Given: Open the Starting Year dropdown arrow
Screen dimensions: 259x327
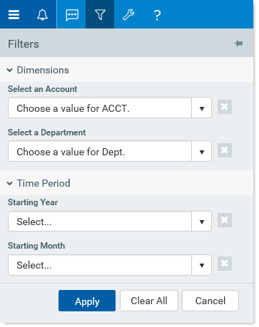Looking at the screenshot, I should pos(202,222).
